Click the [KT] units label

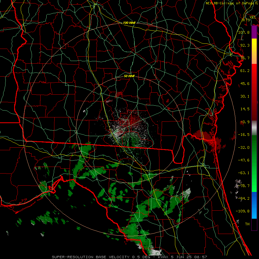click(x=246, y=20)
